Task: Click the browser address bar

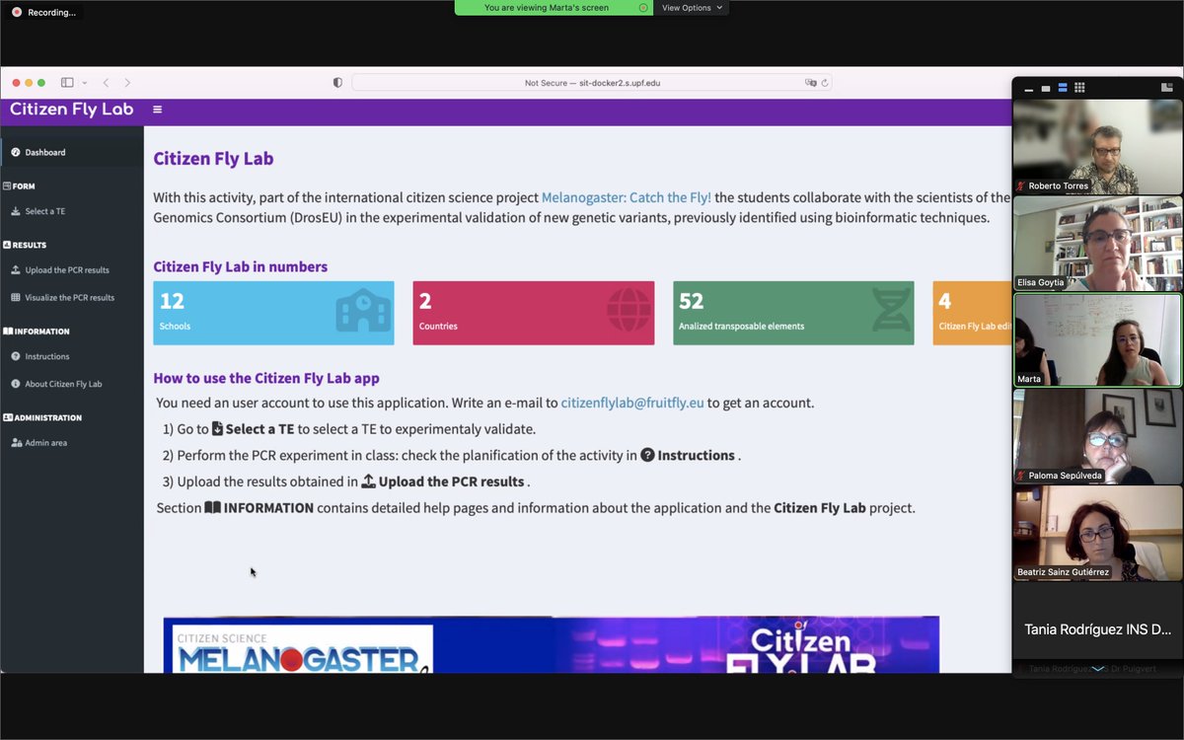Action: (592, 83)
